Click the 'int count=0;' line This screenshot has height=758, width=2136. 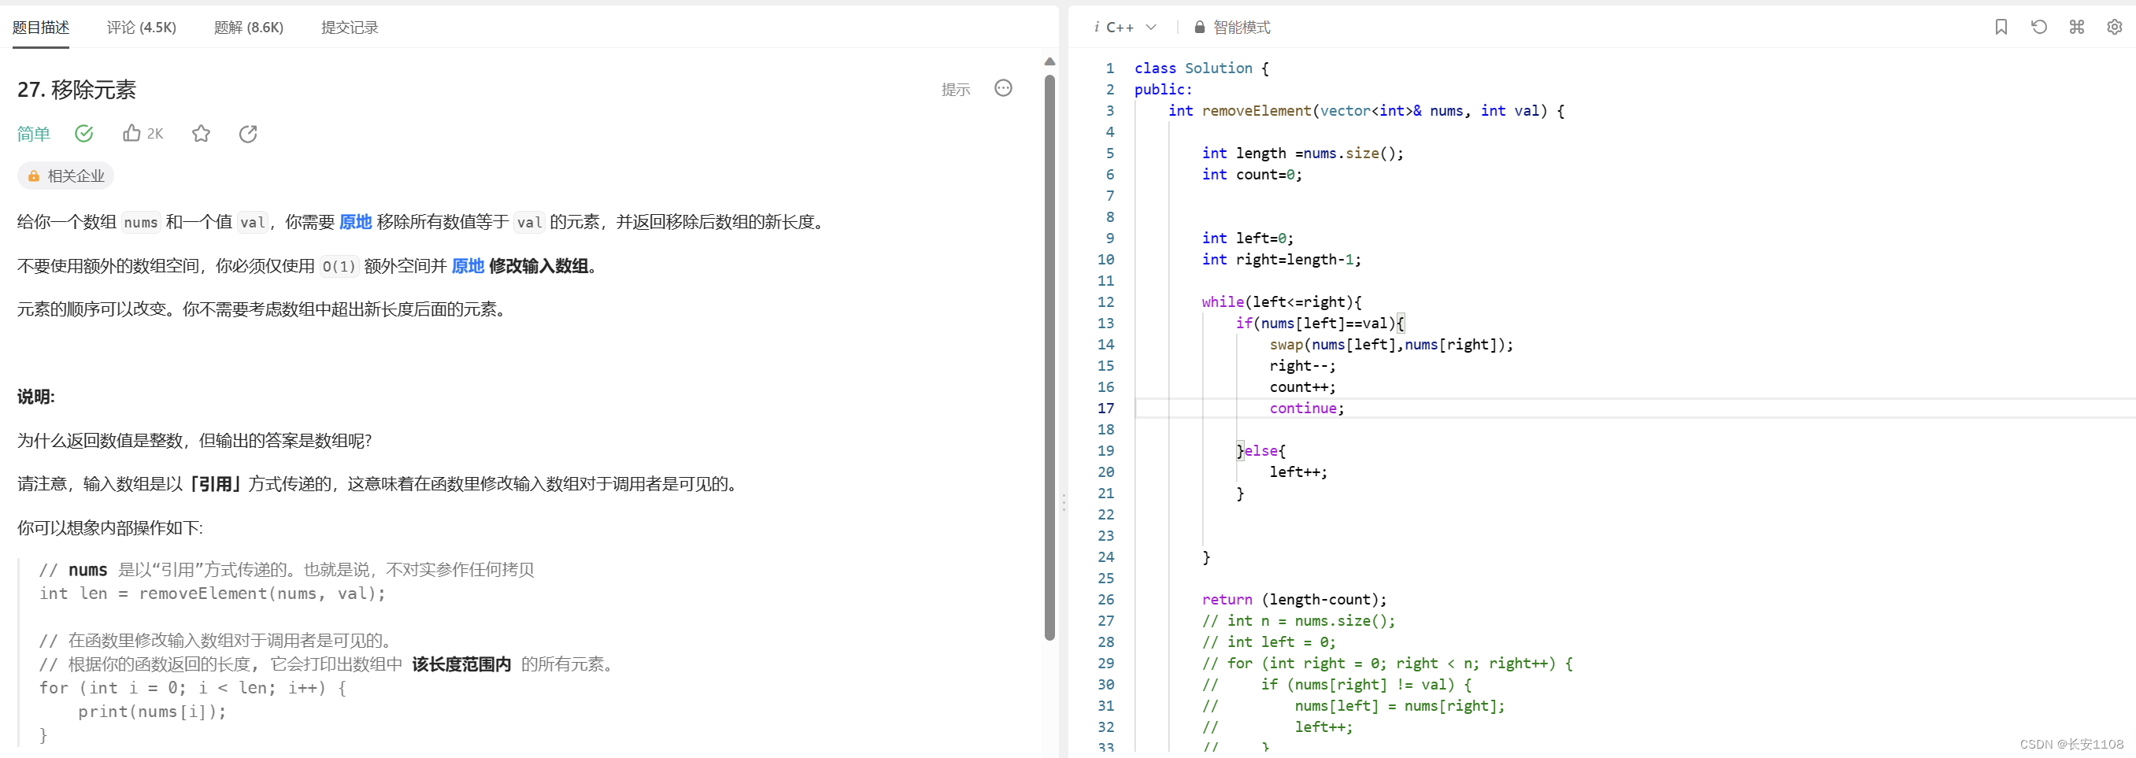click(x=1252, y=174)
